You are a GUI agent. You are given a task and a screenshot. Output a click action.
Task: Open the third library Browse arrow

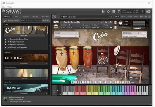(47, 78)
